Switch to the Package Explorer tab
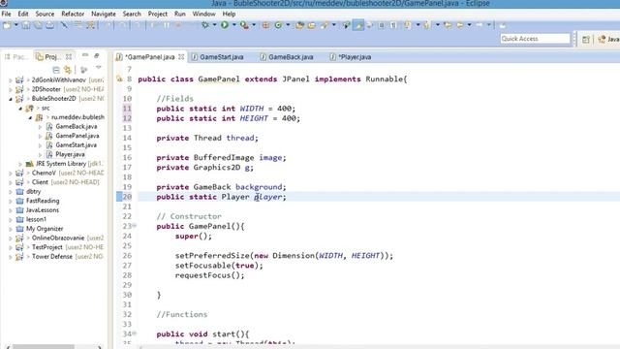The width and height of the screenshot is (620, 349). 16,57
